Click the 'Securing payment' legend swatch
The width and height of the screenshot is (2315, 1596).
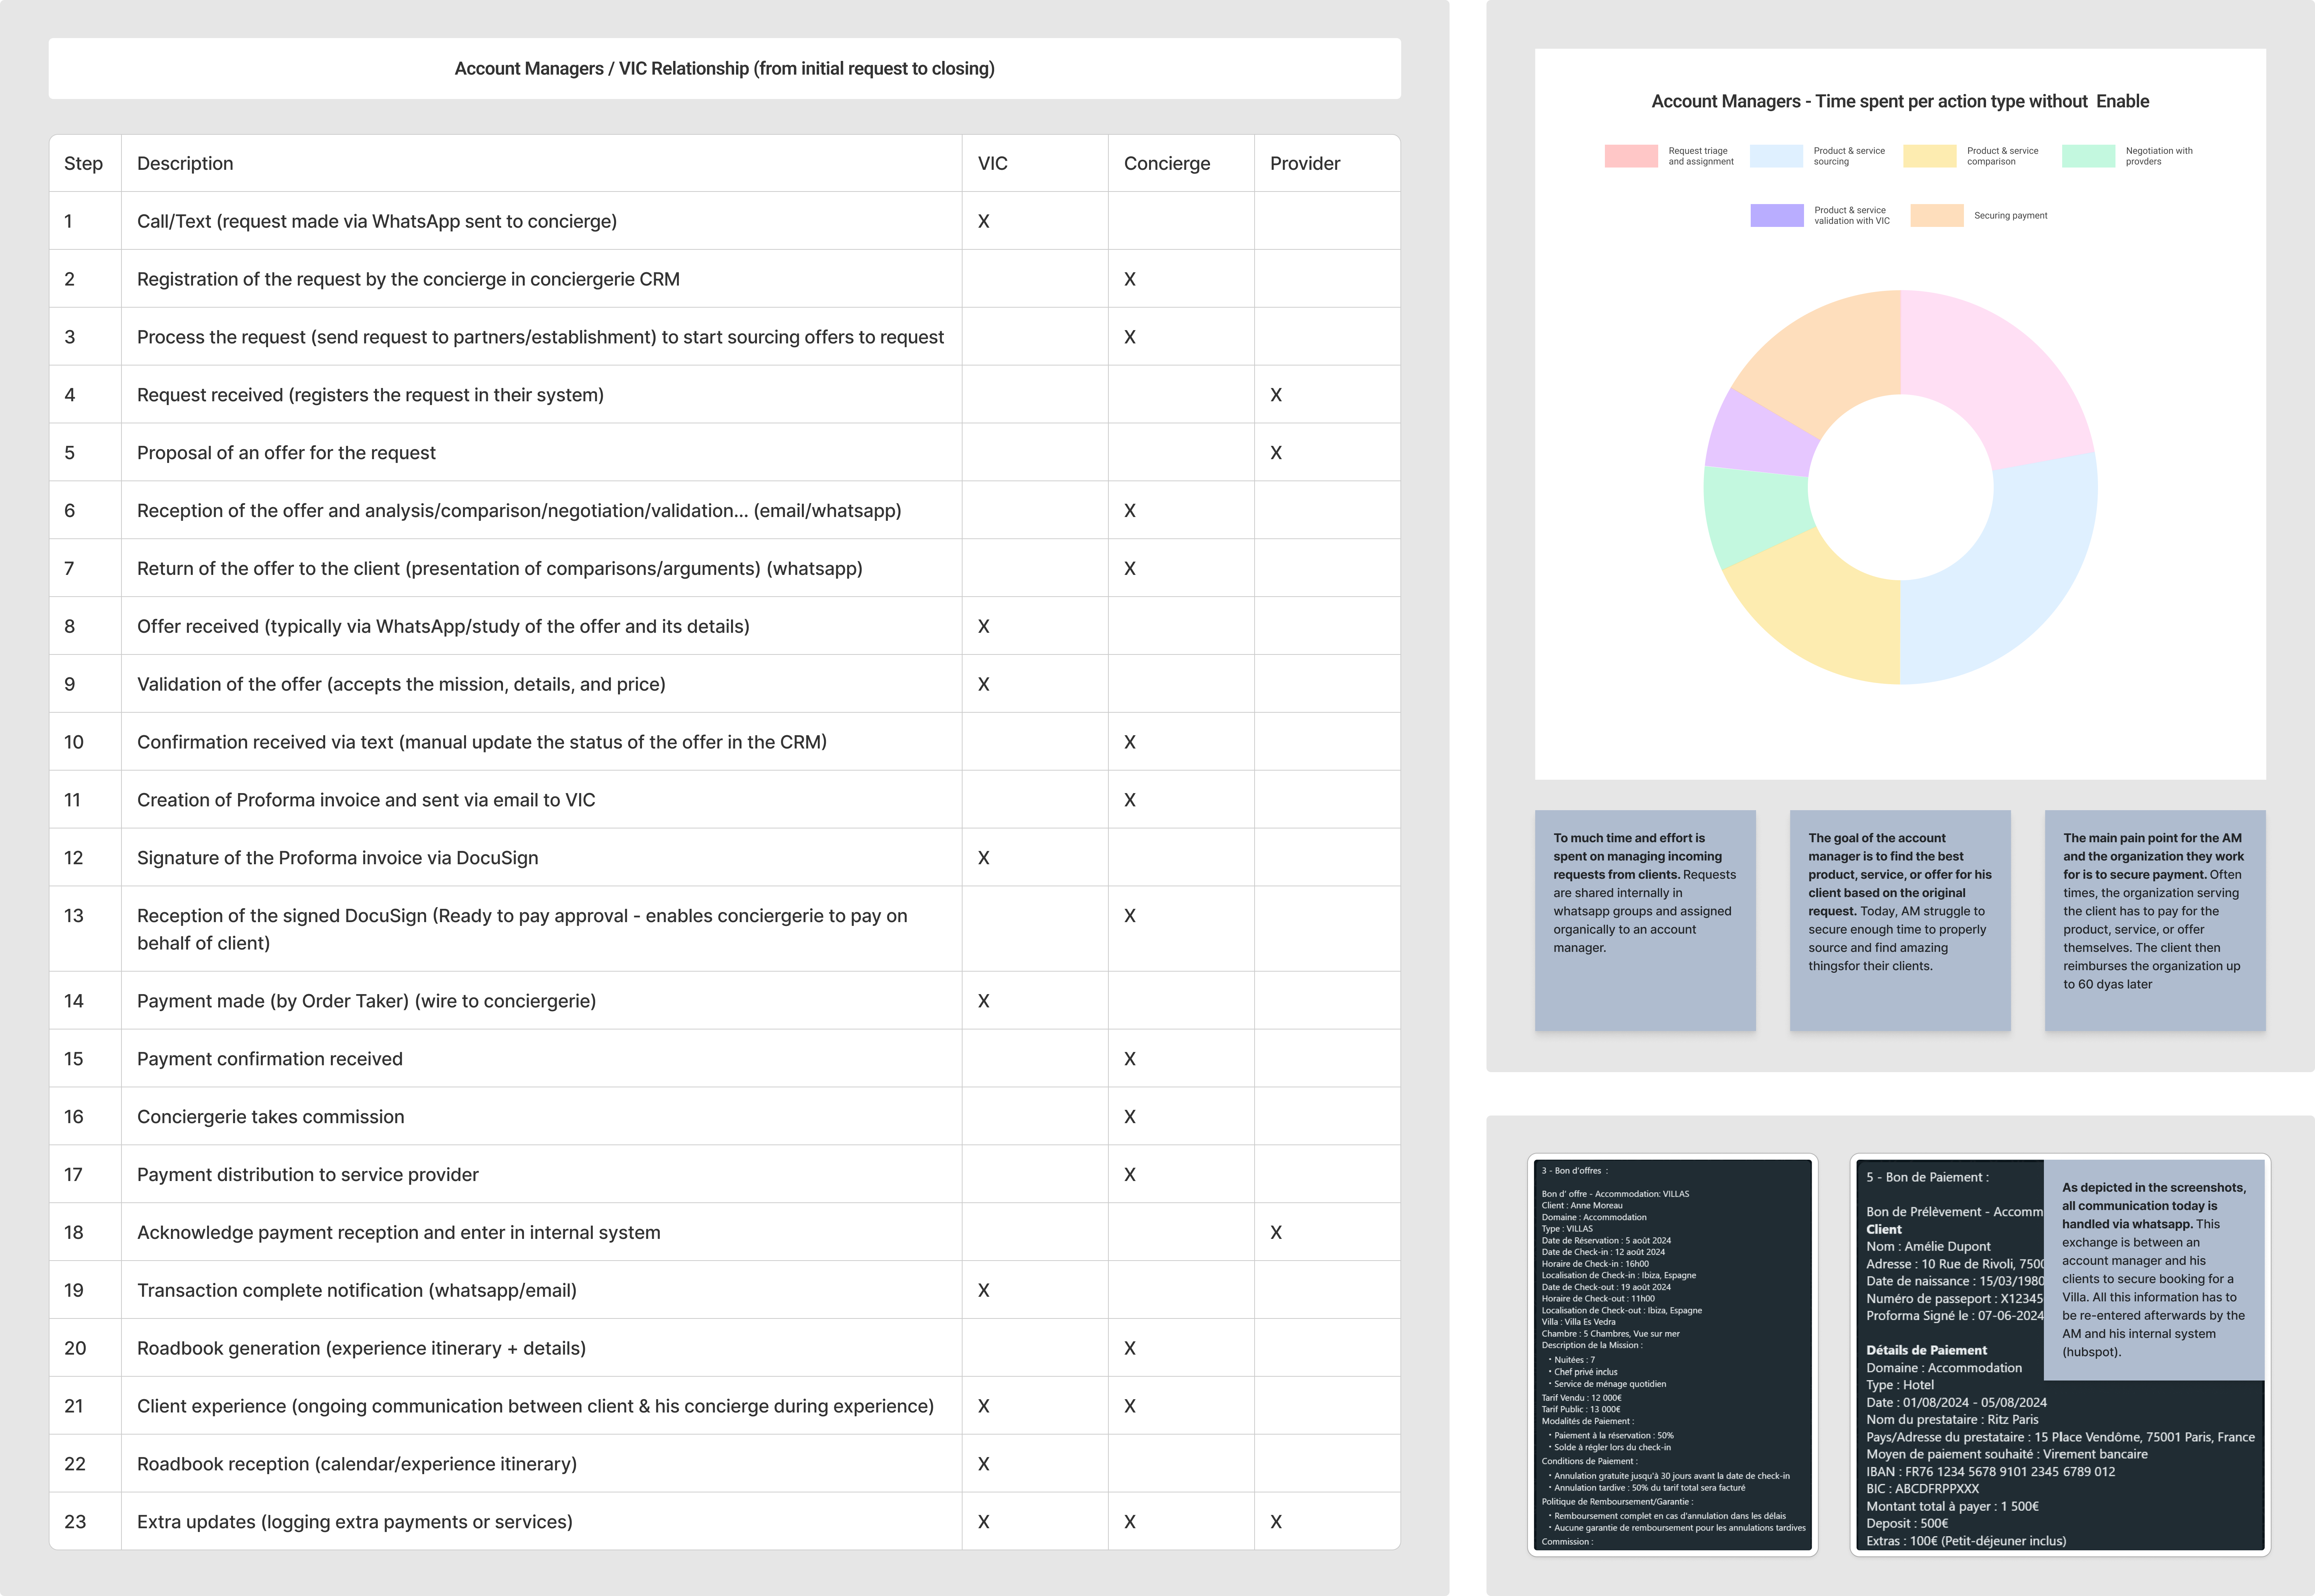(x=1936, y=215)
